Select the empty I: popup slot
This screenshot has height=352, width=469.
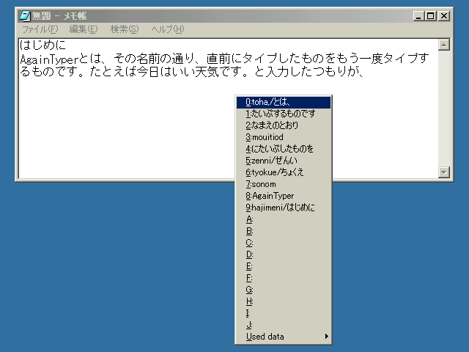click(x=284, y=313)
